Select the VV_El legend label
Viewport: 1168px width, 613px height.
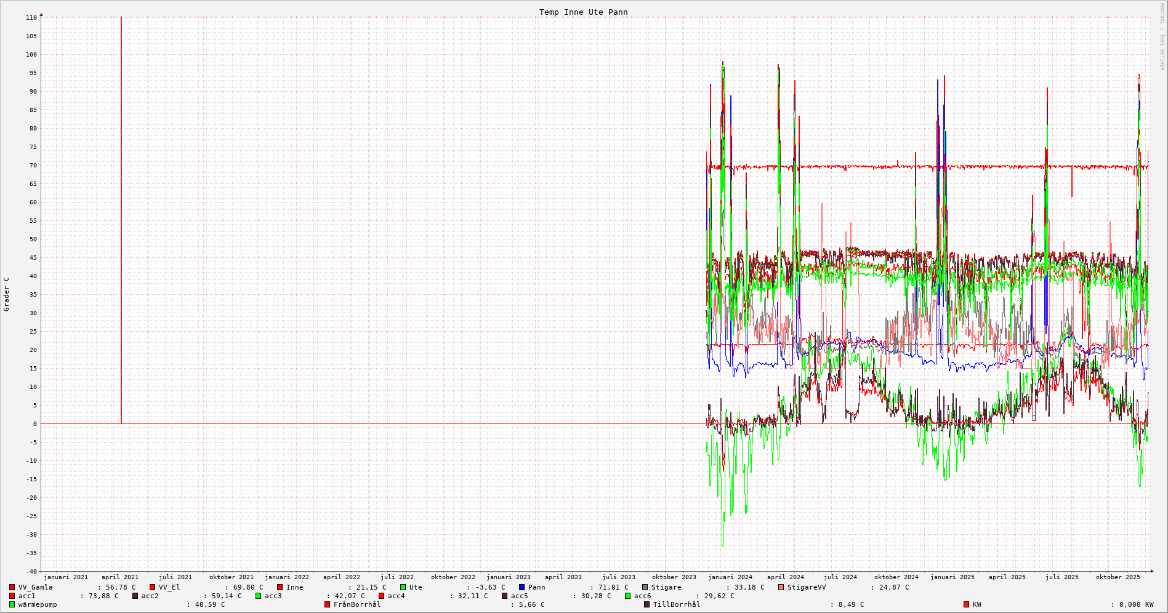169,587
